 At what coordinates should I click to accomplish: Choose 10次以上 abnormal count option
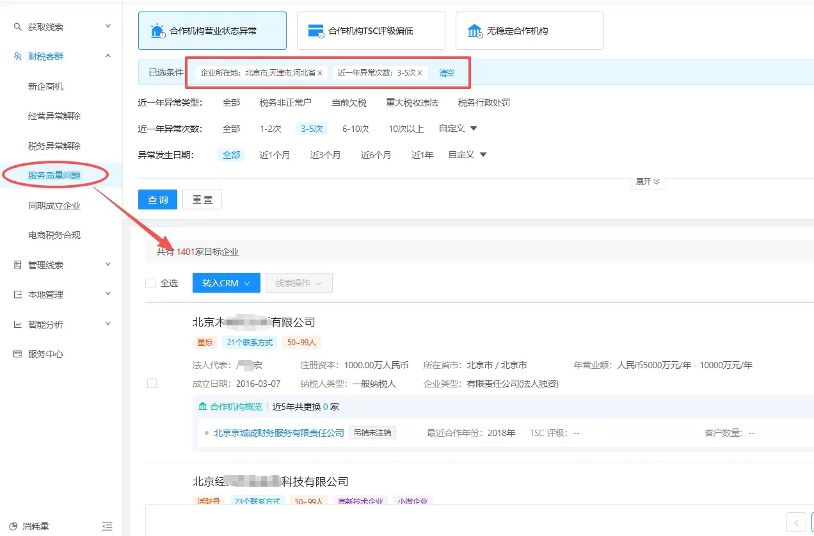406,129
